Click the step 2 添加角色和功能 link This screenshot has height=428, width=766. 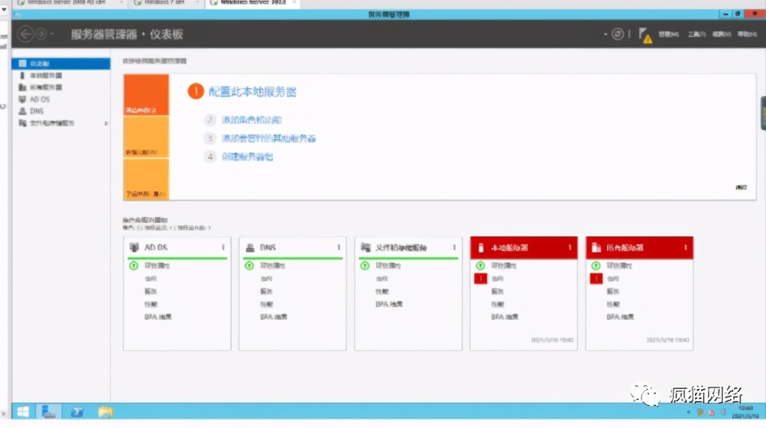point(252,120)
